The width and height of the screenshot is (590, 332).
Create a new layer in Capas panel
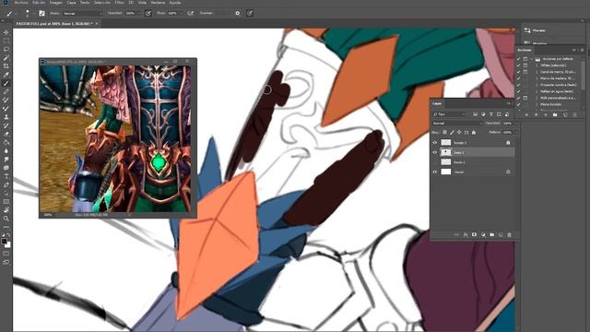501,234
